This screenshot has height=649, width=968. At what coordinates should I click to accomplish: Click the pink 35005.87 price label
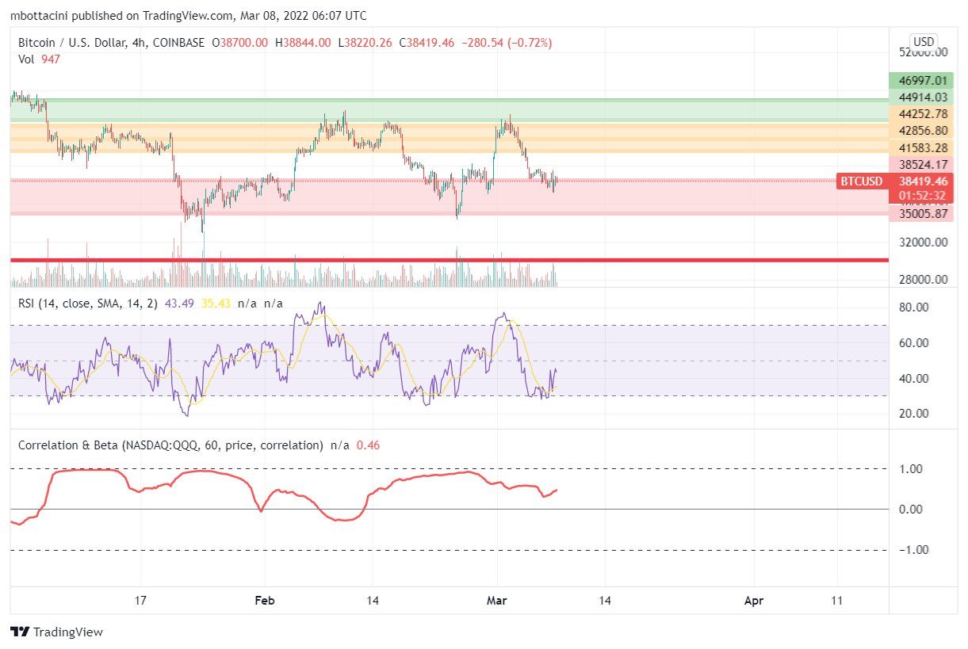click(919, 214)
